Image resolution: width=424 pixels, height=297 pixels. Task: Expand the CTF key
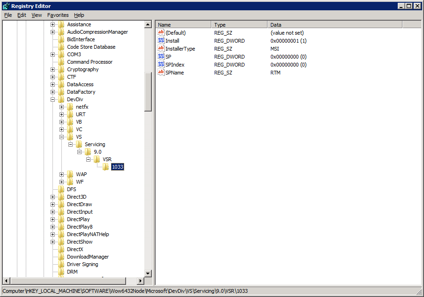pyautogui.click(x=53, y=77)
